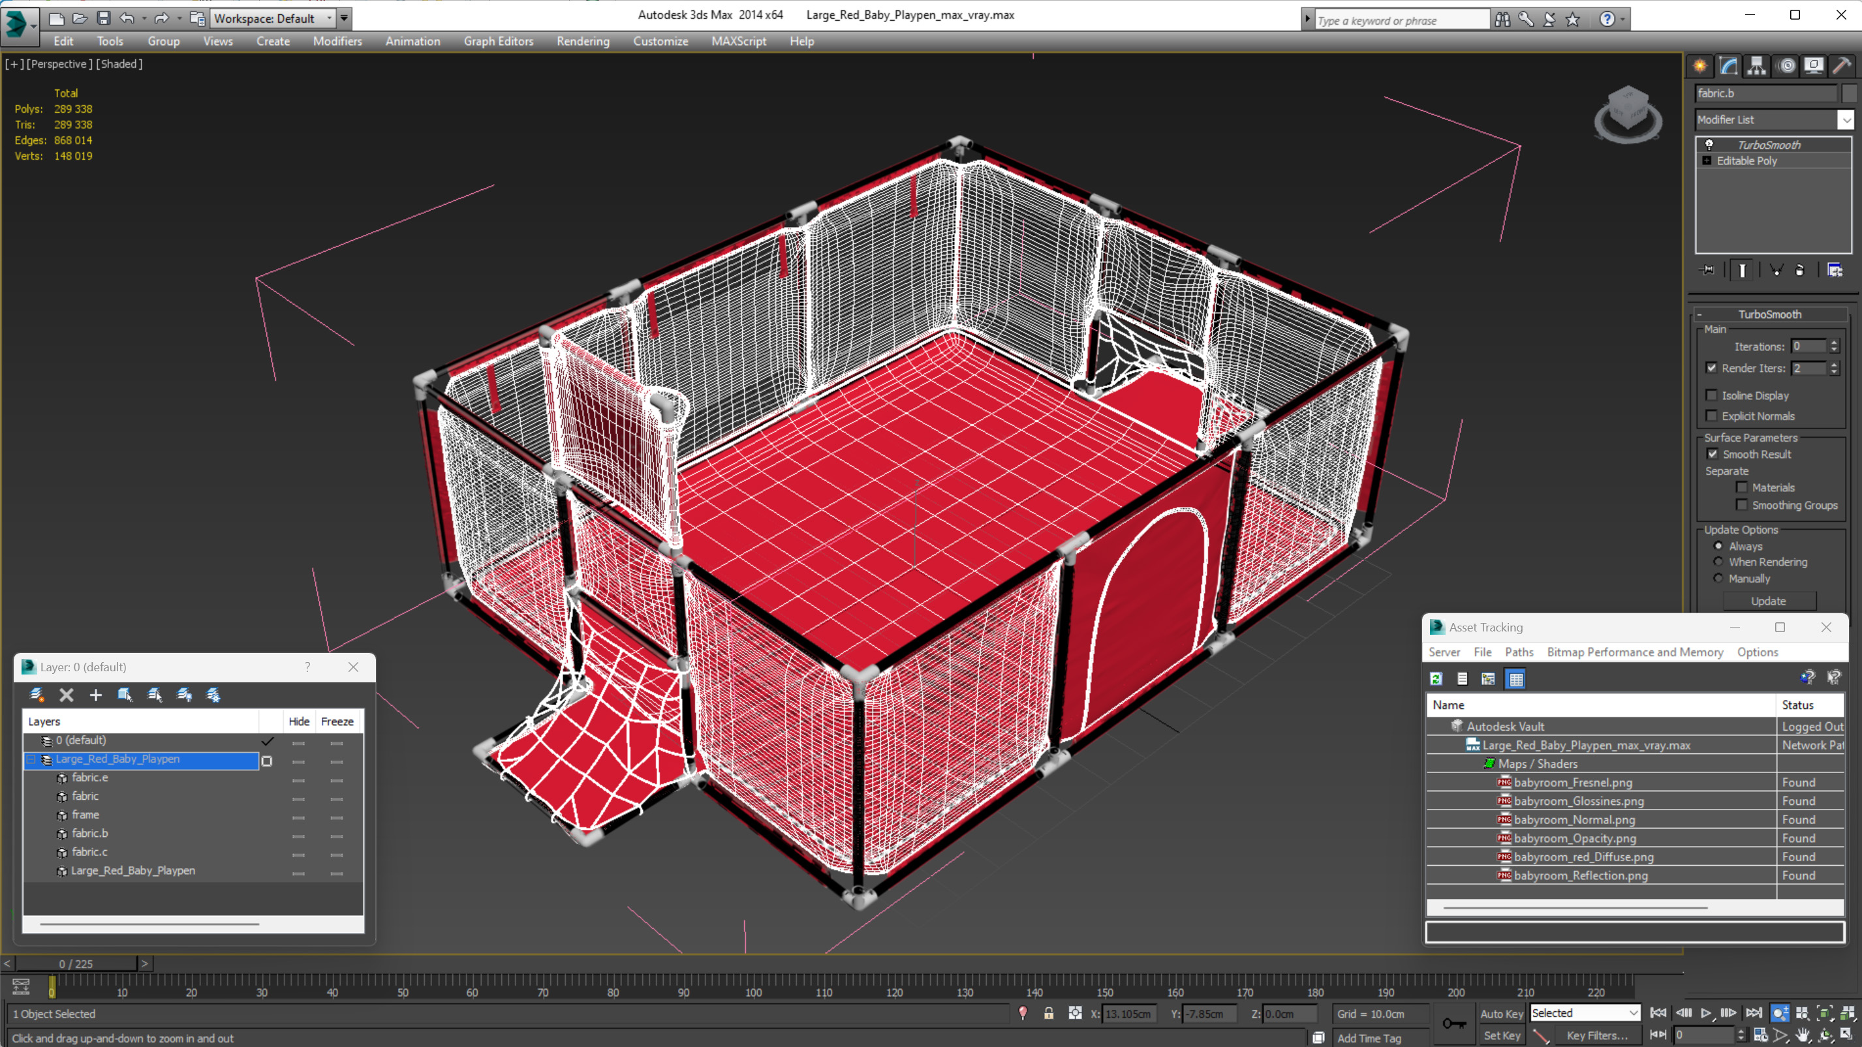The image size is (1862, 1047).
Task: Click the Set Key button
Action: (x=1500, y=1035)
